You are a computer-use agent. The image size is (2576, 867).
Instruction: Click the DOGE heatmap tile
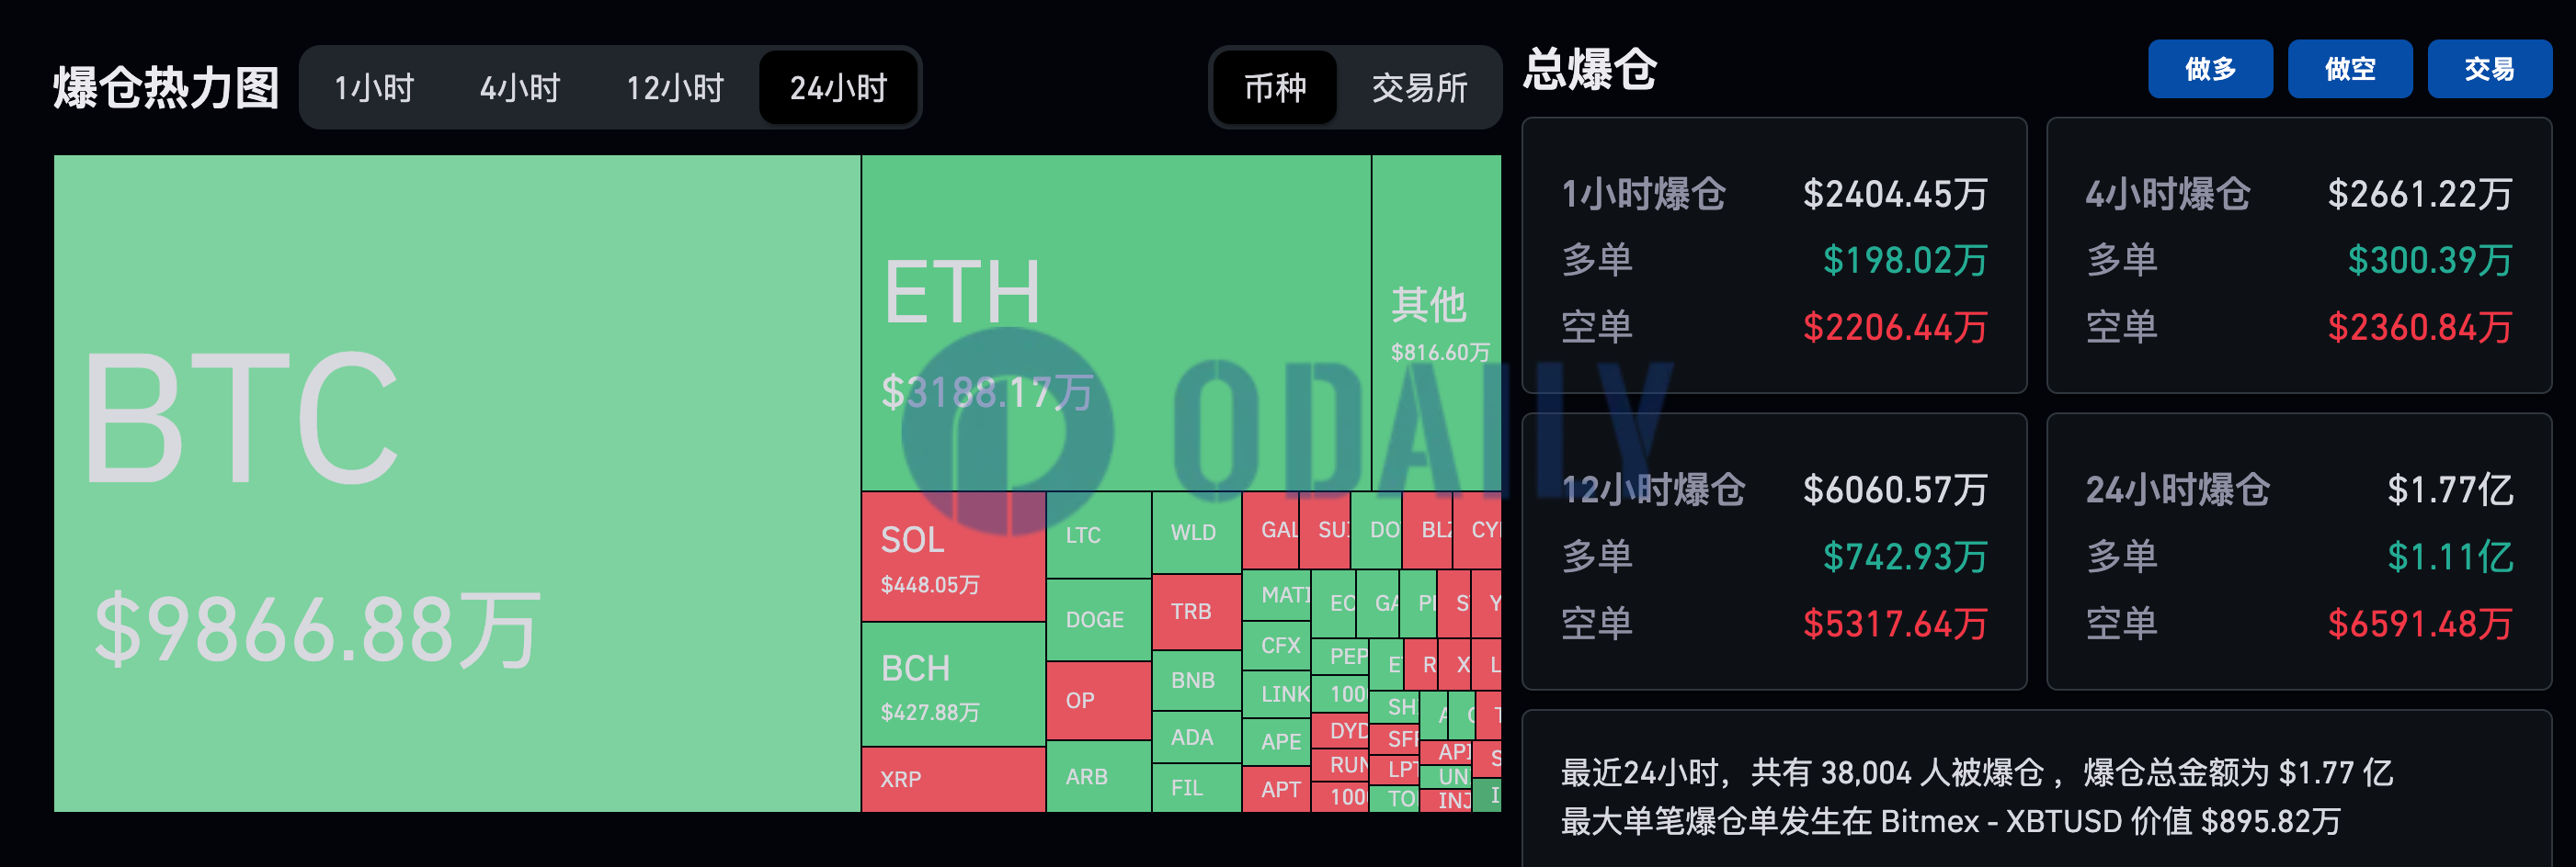(x=1099, y=620)
